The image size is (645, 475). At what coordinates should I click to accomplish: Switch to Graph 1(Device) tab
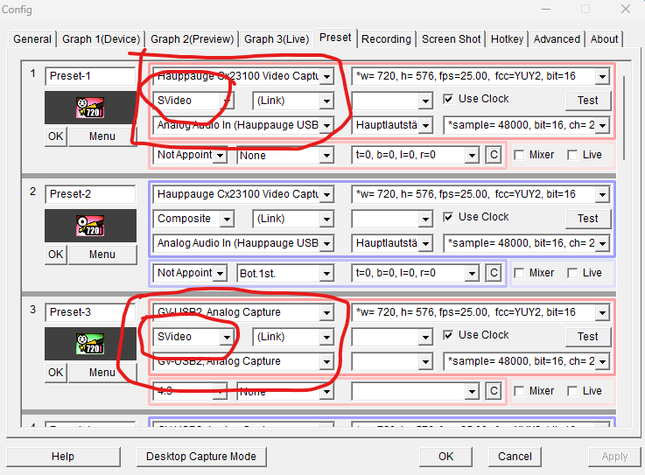(x=102, y=39)
